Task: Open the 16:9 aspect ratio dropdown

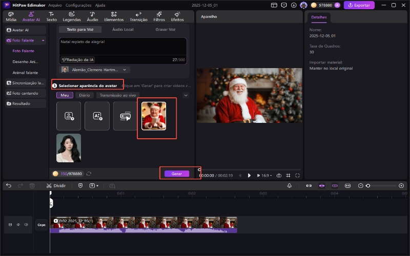Action: (x=266, y=176)
